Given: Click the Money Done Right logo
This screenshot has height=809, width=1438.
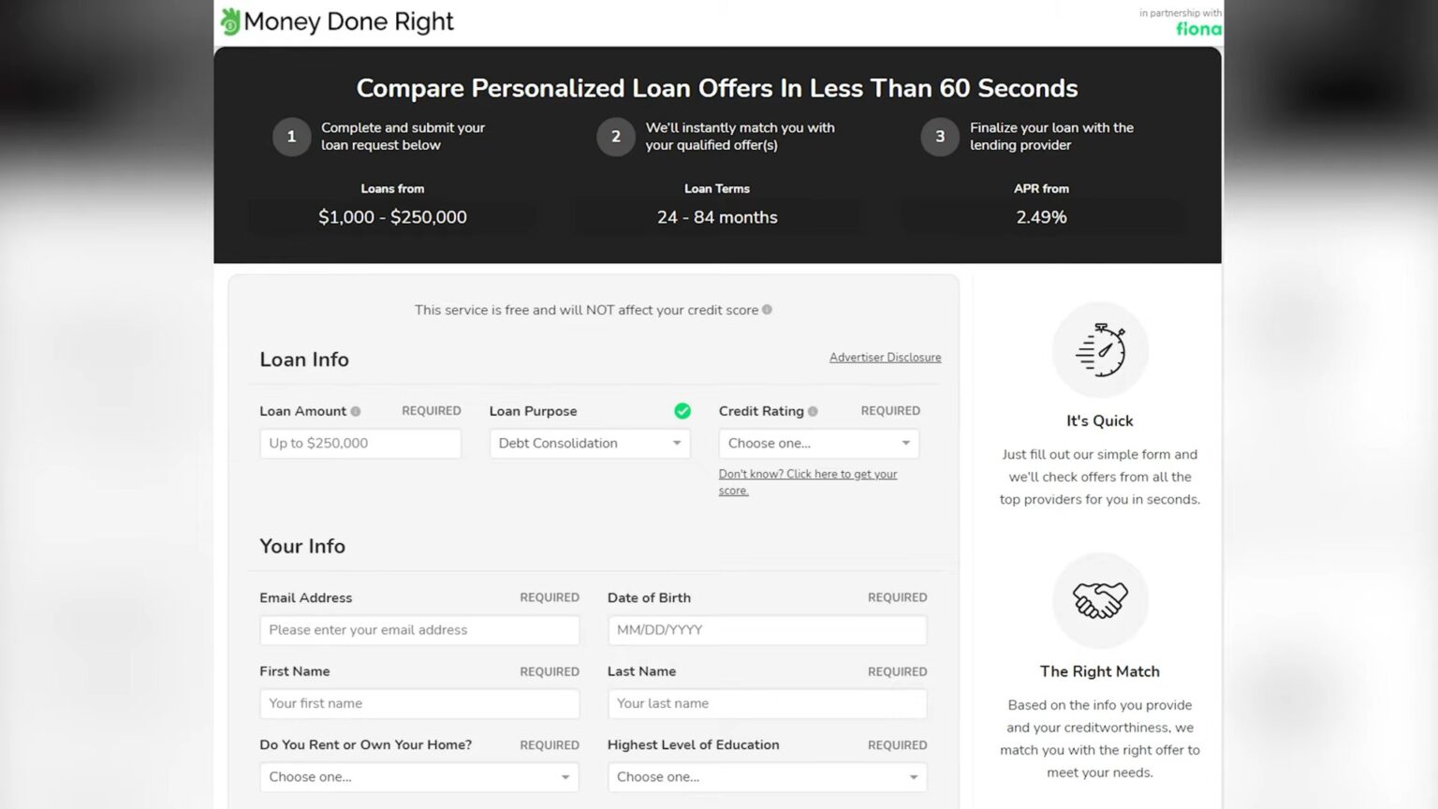Looking at the screenshot, I should click(x=335, y=21).
